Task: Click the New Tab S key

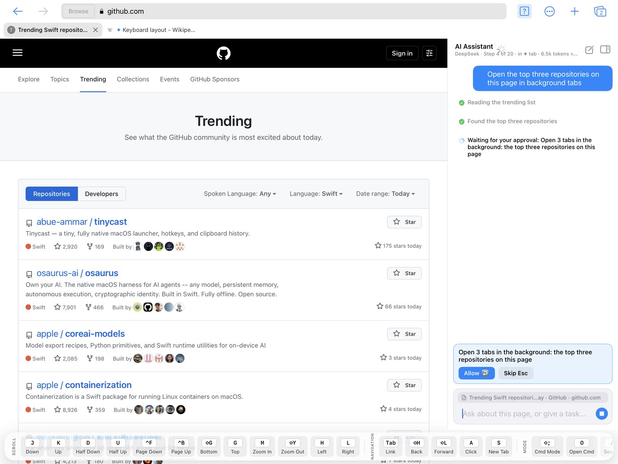Action: coord(499,446)
